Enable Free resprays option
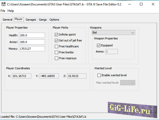The height and width of the screenshot is (120, 159). 57,58
